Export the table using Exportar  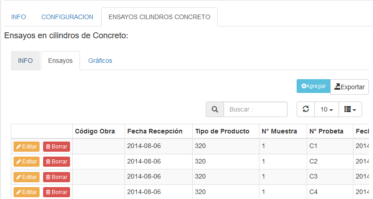click(x=349, y=87)
